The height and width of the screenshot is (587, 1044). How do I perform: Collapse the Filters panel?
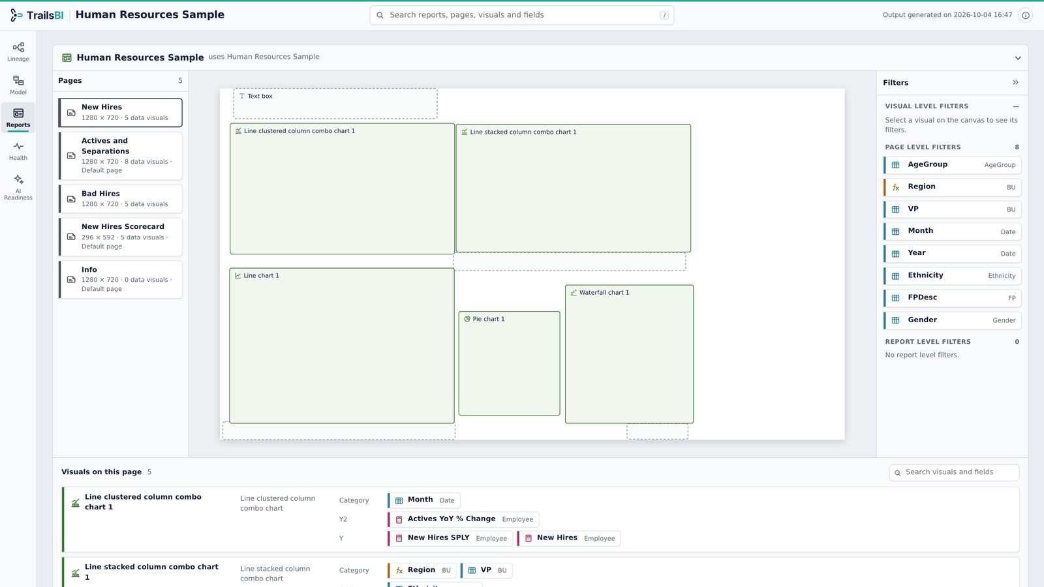click(1015, 82)
